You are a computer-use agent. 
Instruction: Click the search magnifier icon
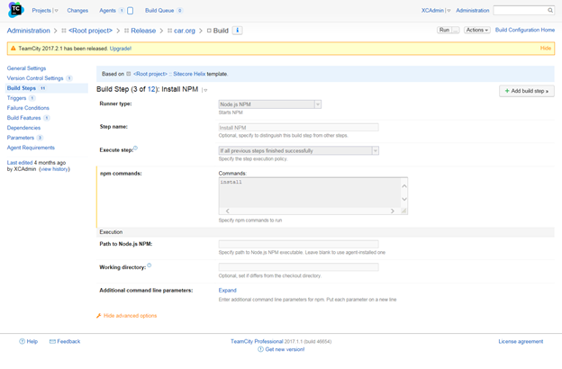point(550,11)
